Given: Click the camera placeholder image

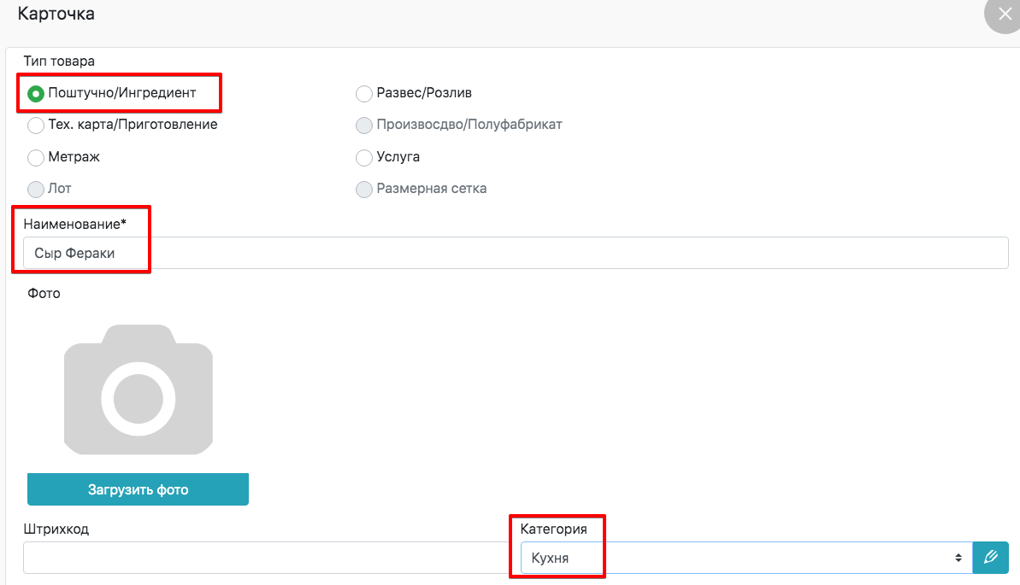Looking at the screenshot, I should [x=139, y=389].
